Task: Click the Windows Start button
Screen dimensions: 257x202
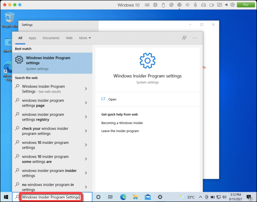Action: click(6, 197)
